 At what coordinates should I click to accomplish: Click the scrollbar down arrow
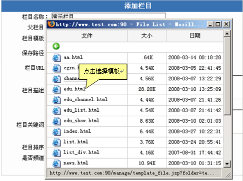pyautogui.click(x=227, y=164)
